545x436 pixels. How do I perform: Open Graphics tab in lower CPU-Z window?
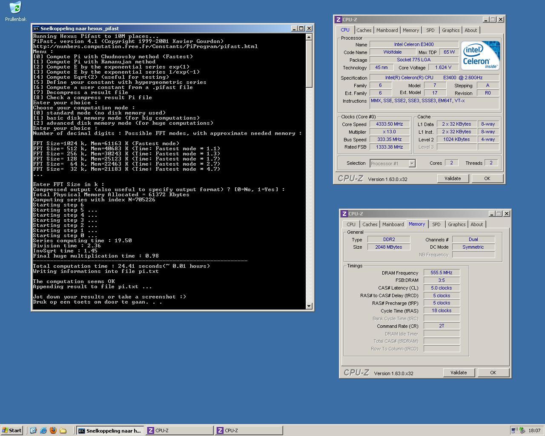[456, 224]
